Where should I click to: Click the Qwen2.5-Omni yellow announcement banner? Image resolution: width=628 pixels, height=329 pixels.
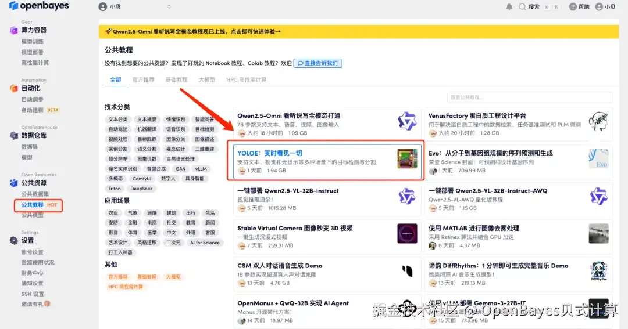tap(358, 31)
